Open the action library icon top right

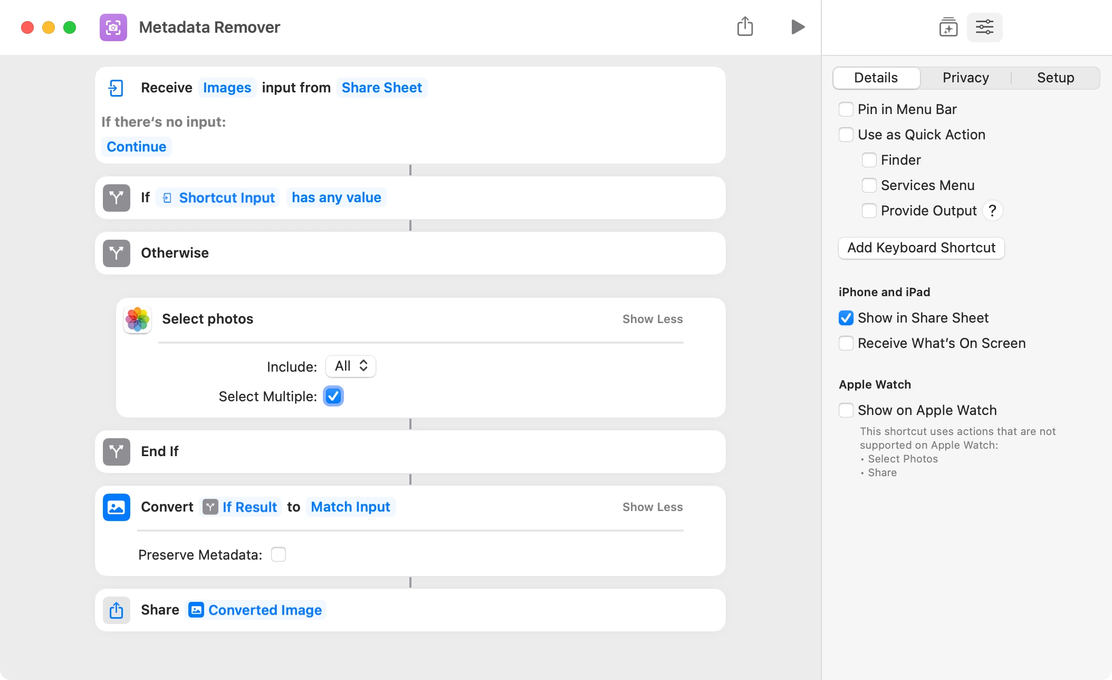948,27
